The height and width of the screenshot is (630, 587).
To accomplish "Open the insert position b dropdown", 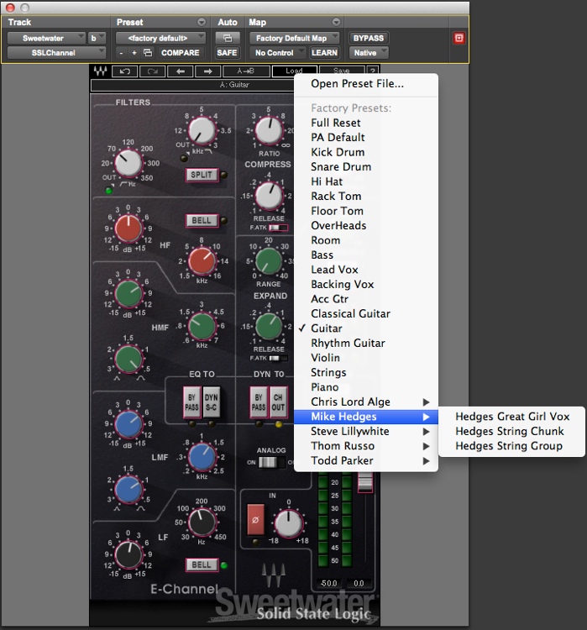I will point(97,38).
